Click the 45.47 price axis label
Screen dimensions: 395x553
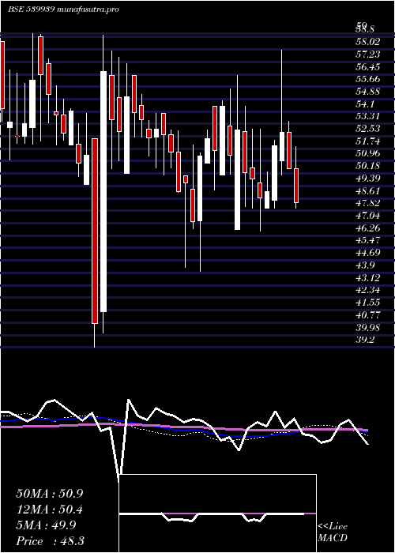368,240
